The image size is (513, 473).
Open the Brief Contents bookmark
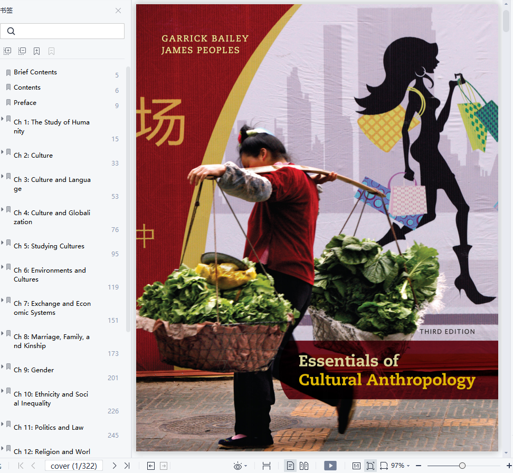(x=35, y=72)
